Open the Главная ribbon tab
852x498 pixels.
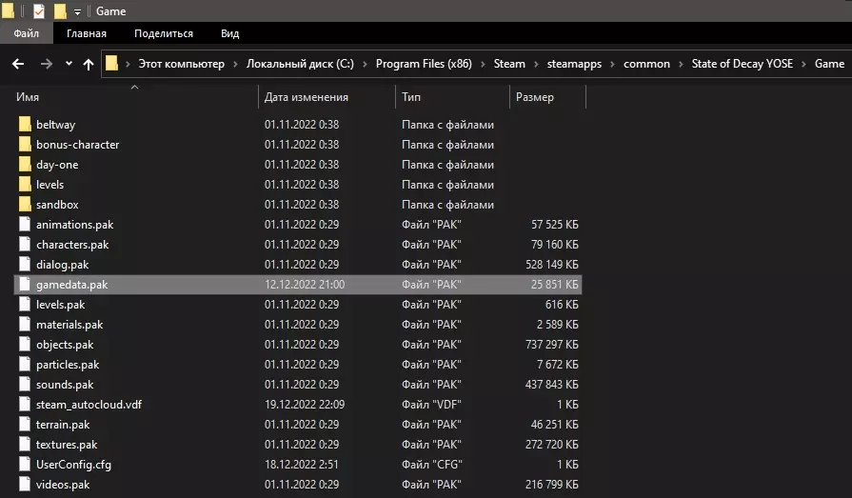pyautogui.click(x=86, y=33)
